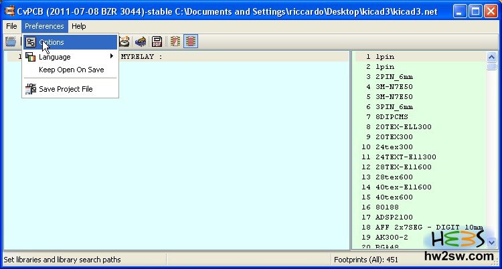Image resolution: width=502 pixels, height=269 pixels.
Task: Toggle the full footprint list icon
Action: (x=191, y=41)
